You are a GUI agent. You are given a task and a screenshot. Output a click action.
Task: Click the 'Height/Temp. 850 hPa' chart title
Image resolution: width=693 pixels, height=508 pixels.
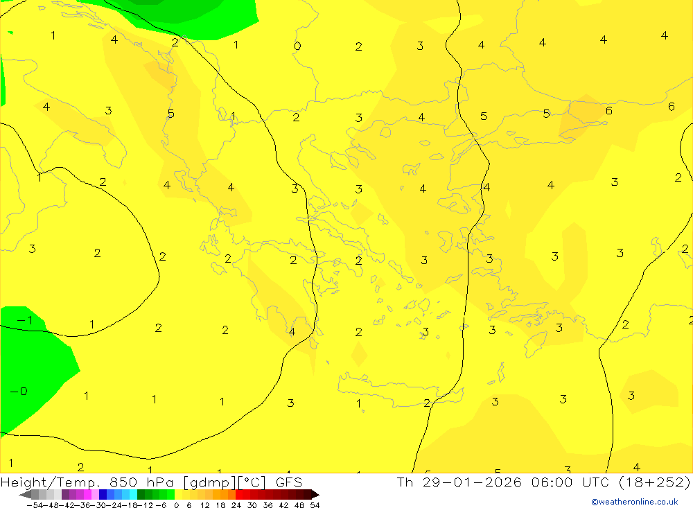87,482
